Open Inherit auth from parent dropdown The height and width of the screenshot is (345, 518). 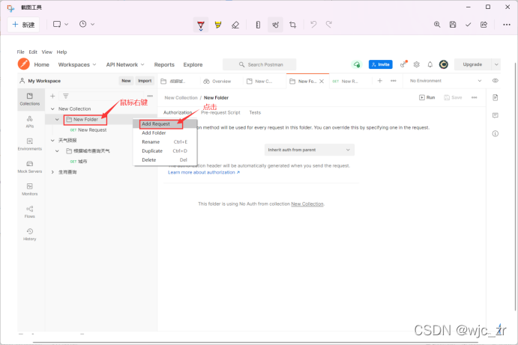pos(309,150)
